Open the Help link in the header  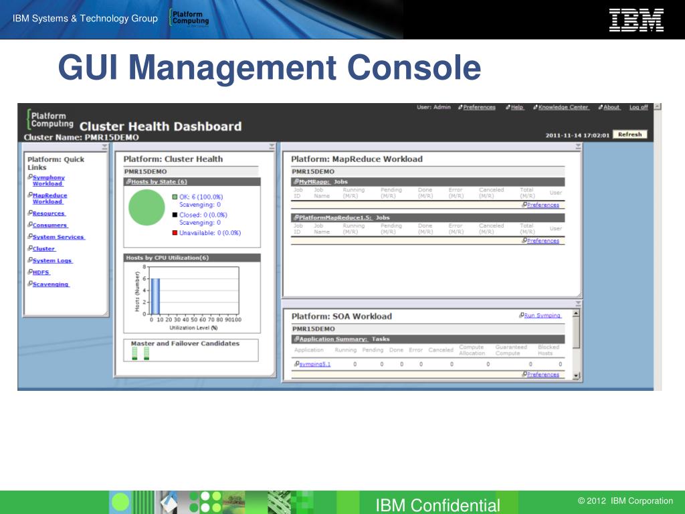(x=517, y=108)
